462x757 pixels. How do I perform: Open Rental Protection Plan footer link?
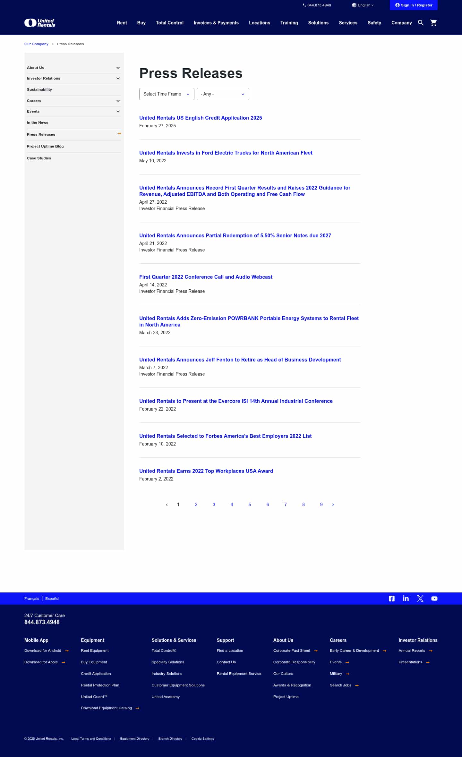click(x=100, y=685)
